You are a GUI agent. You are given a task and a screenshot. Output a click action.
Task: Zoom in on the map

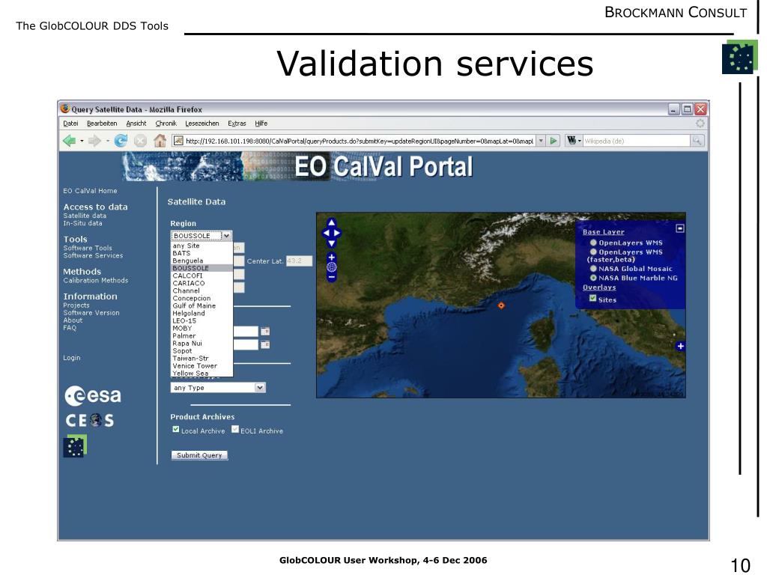click(x=332, y=258)
